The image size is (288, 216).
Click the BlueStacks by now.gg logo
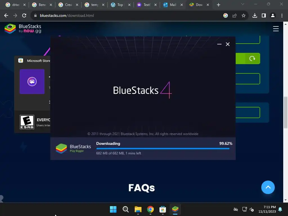(x=23, y=29)
